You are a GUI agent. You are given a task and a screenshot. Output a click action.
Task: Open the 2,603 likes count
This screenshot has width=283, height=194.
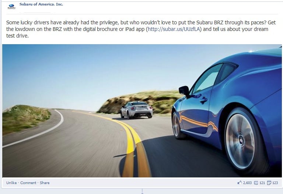coord(247,183)
